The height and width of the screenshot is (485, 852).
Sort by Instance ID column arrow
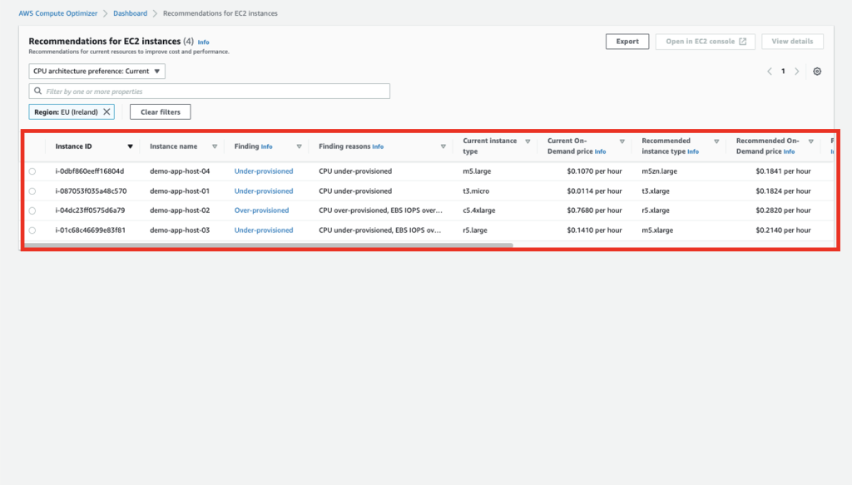130,146
